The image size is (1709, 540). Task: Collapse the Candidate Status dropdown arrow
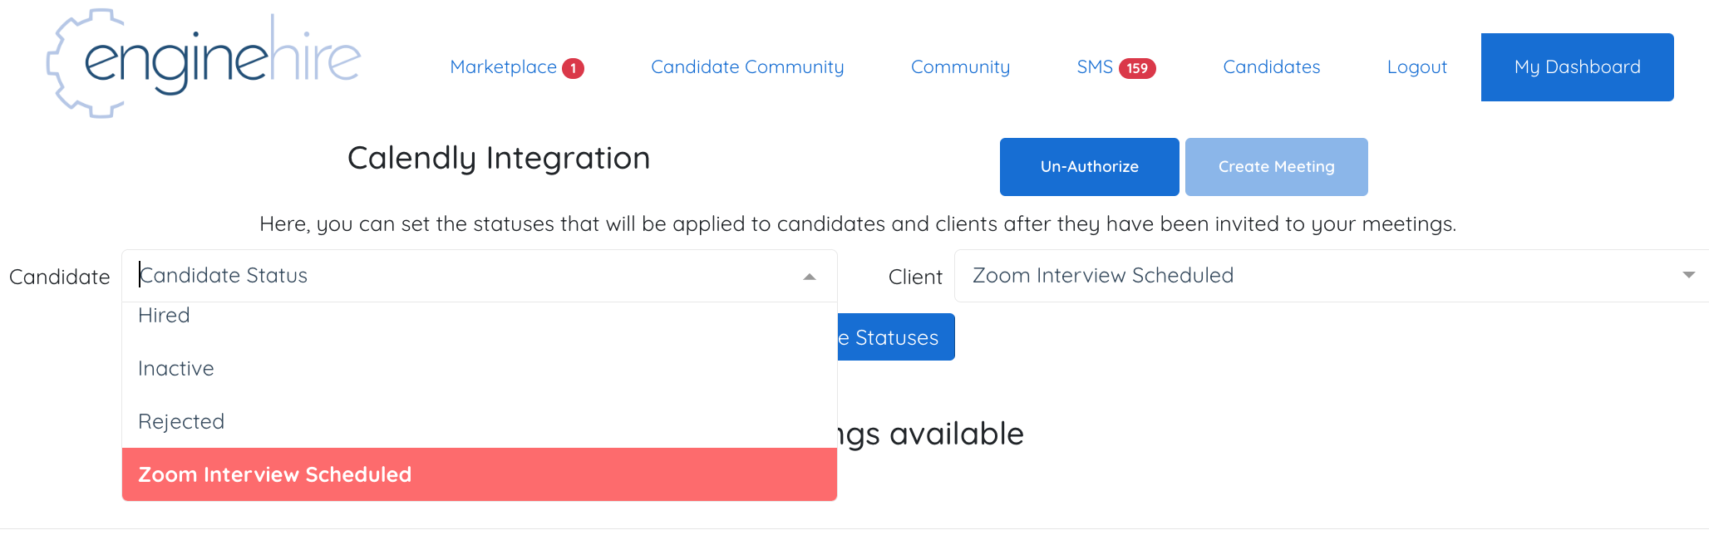(809, 277)
